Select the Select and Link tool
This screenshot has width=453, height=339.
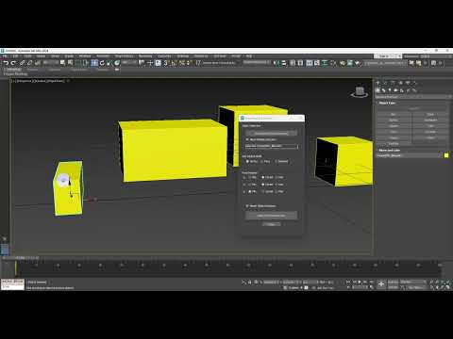22,63
